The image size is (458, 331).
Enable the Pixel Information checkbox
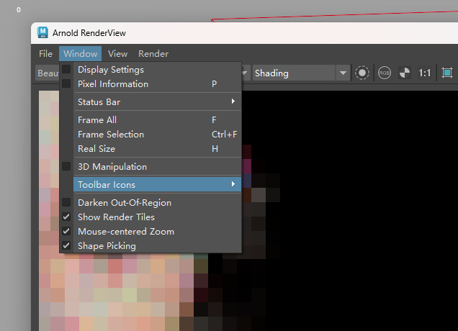tap(66, 83)
